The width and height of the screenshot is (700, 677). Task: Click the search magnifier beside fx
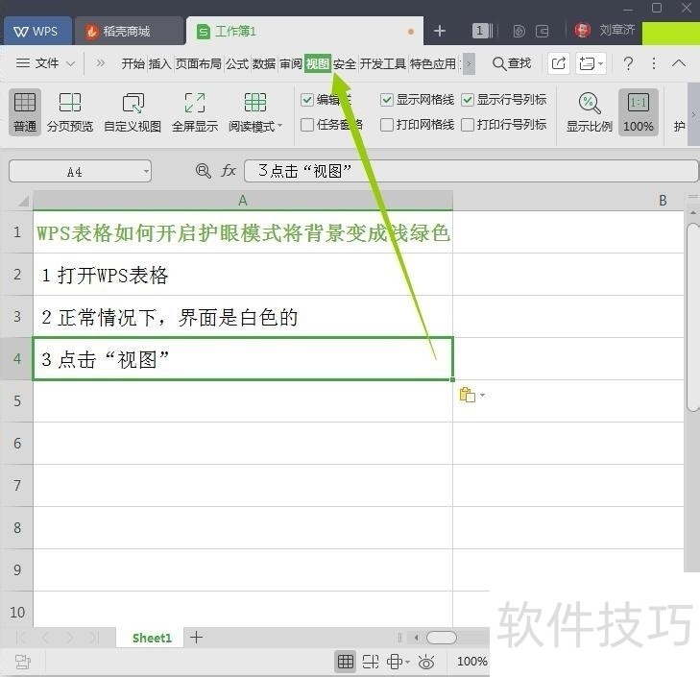tap(204, 171)
